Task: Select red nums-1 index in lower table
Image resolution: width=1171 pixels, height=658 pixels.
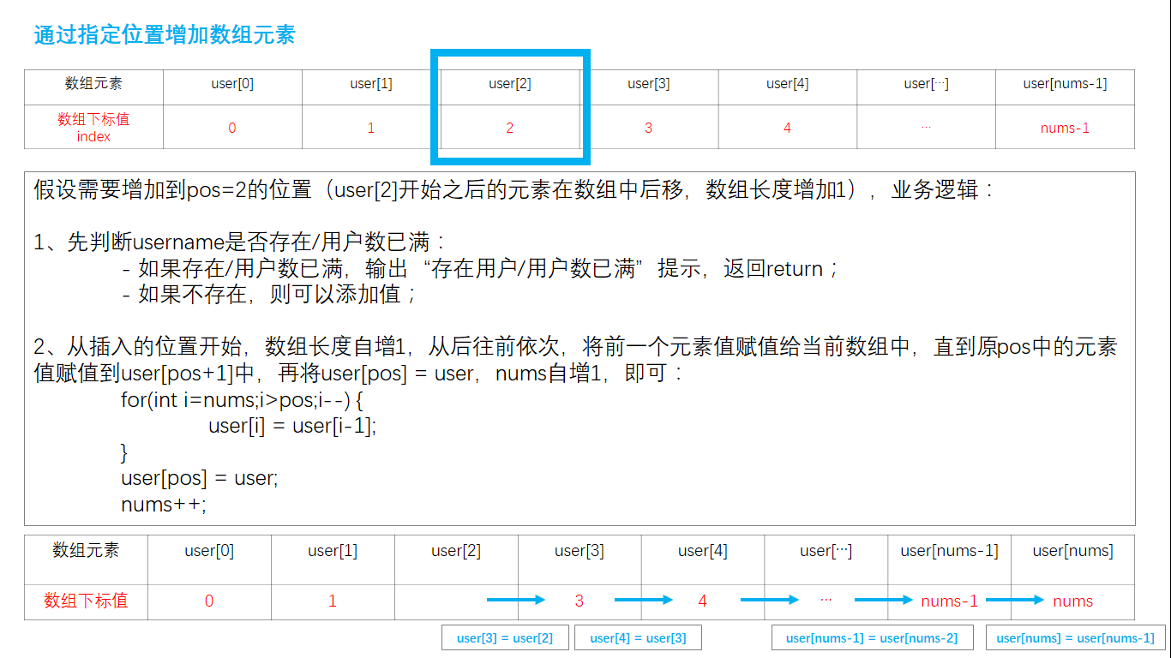Action: (x=950, y=601)
